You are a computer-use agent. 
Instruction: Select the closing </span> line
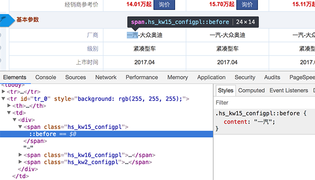(x=35, y=141)
